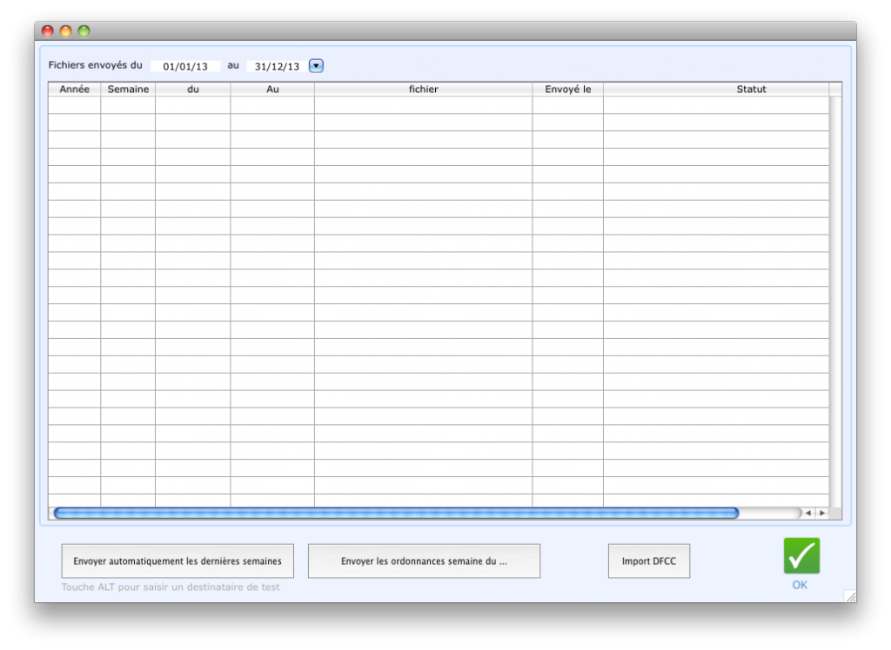The height and width of the screenshot is (650, 891).
Task: Minimize the window with yellow button
Action: (66, 31)
